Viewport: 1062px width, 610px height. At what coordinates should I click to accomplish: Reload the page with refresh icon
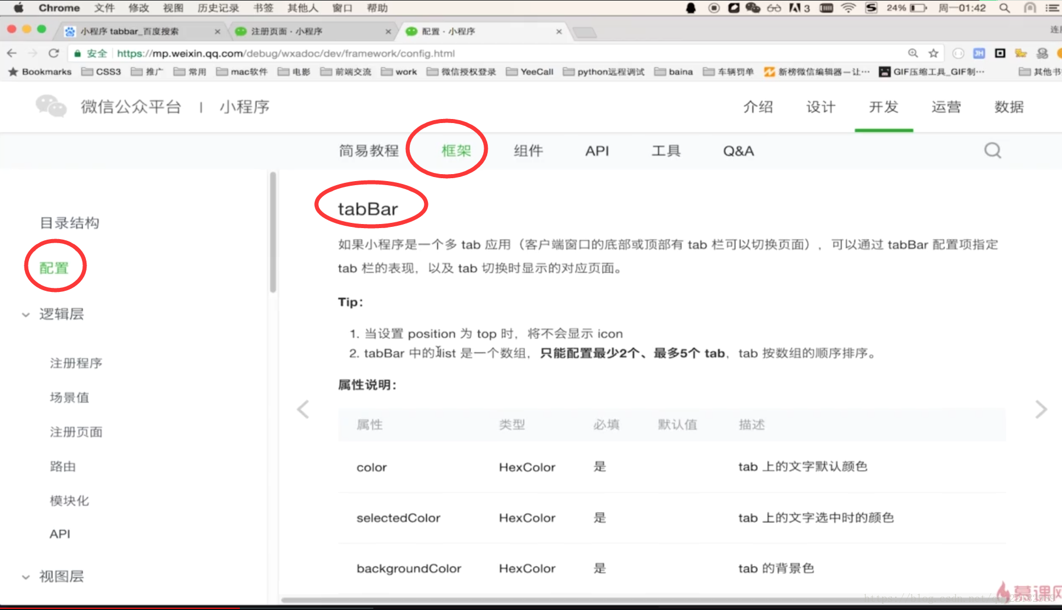[x=54, y=53]
